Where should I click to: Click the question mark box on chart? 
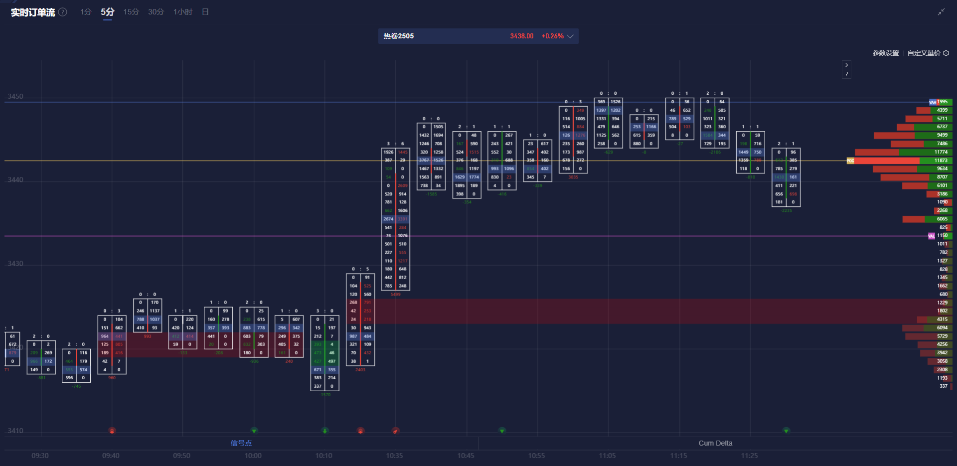click(x=846, y=74)
